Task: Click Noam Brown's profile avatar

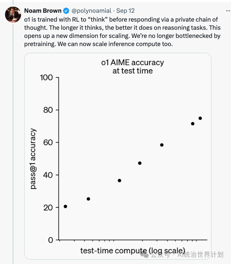Action: pyautogui.click(x=13, y=14)
